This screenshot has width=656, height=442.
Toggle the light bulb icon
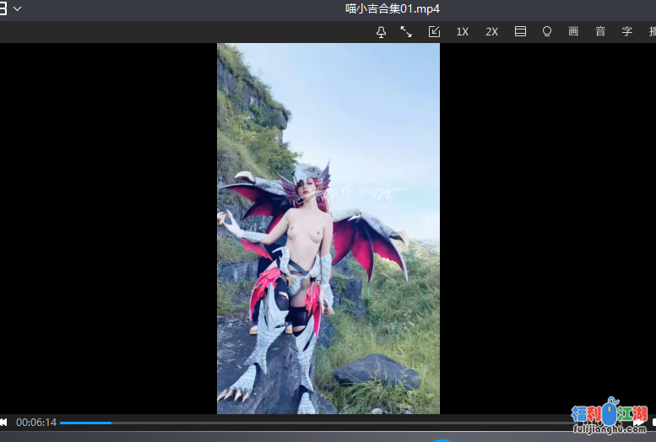[x=547, y=31]
